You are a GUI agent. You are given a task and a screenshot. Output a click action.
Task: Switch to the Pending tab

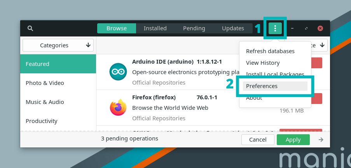pos(194,28)
